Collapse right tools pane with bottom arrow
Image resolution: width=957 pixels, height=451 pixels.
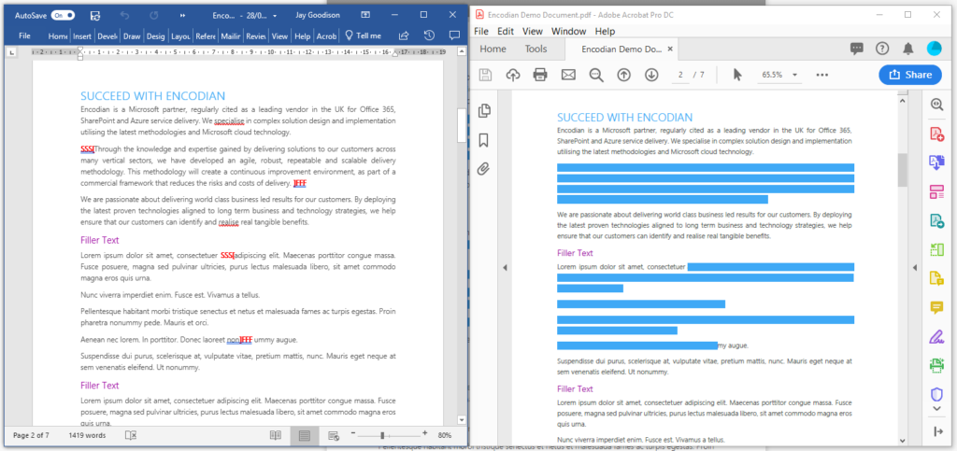point(936,431)
